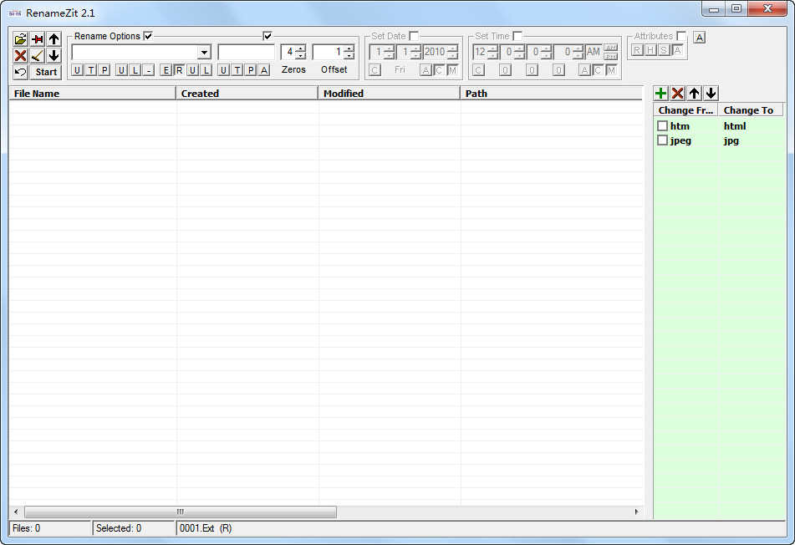The width and height of the screenshot is (795, 545).
Task: Click the AM button in Set Time
Action: [611, 48]
